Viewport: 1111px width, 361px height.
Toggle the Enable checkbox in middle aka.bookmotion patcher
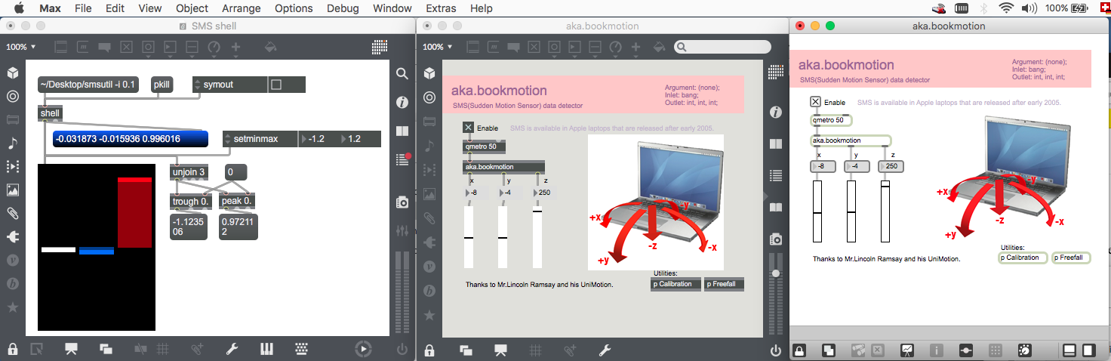469,128
